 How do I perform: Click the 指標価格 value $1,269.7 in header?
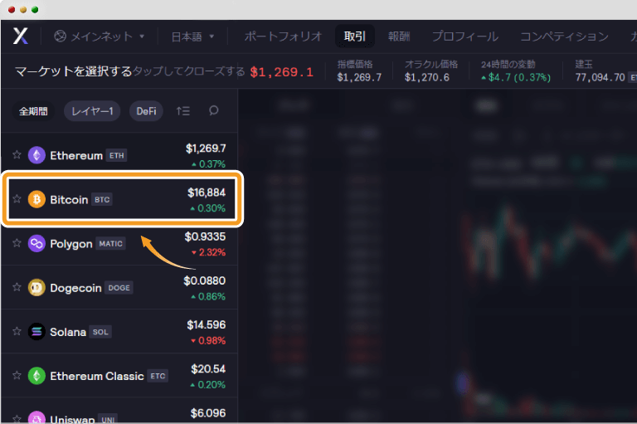(x=359, y=77)
